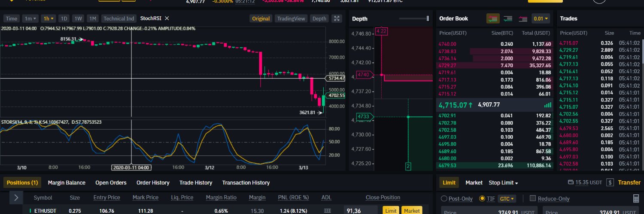Click the ADL indicator bars for ETHUSDT
The width and height of the screenshot is (644, 214).
(327, 211)
